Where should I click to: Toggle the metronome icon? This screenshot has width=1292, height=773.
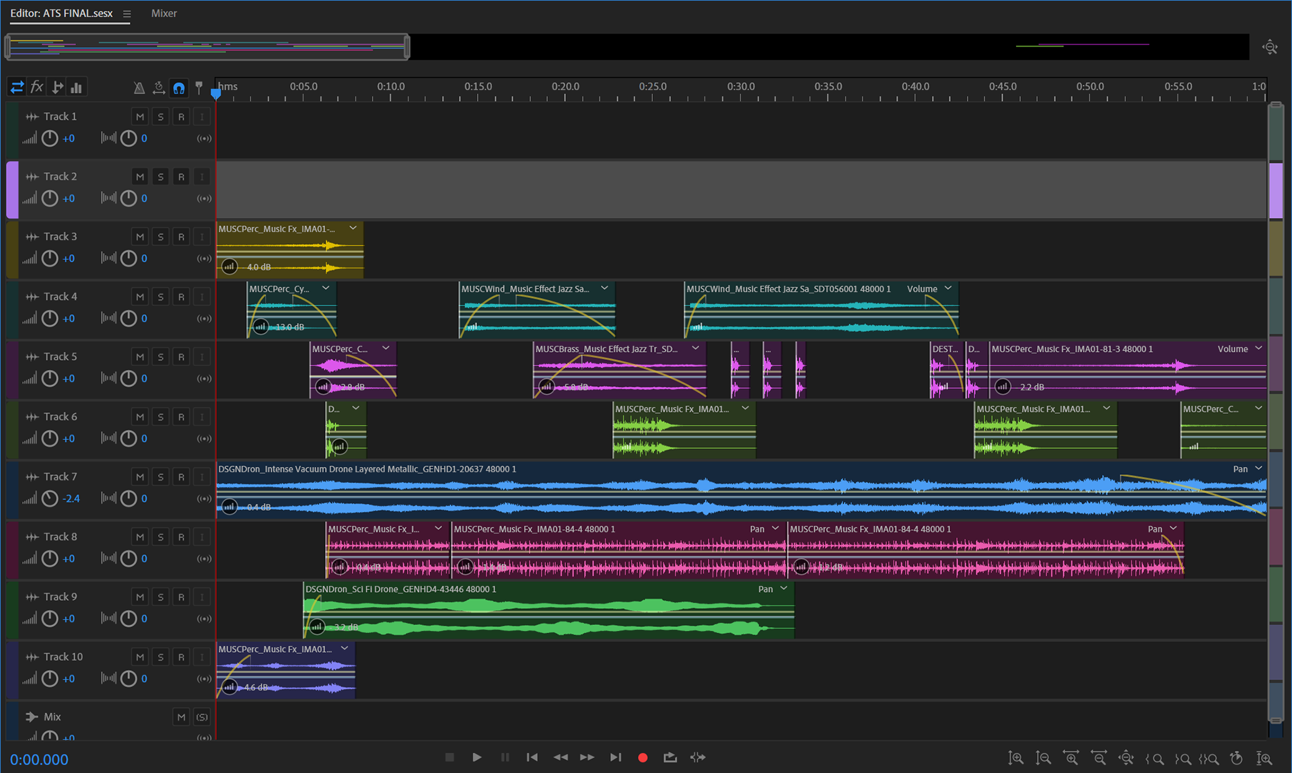pyautogui.click(x=139, y=87)
